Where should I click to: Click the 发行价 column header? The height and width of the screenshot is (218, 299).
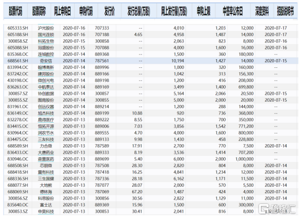tap(110, 11)
